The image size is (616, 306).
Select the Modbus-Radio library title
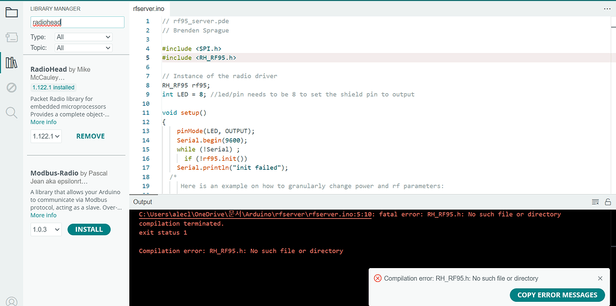[x=55, y=173]
